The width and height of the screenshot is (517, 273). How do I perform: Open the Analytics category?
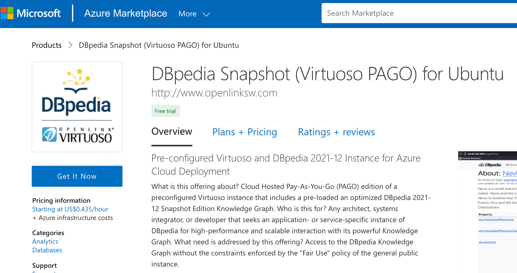(45, 242)
